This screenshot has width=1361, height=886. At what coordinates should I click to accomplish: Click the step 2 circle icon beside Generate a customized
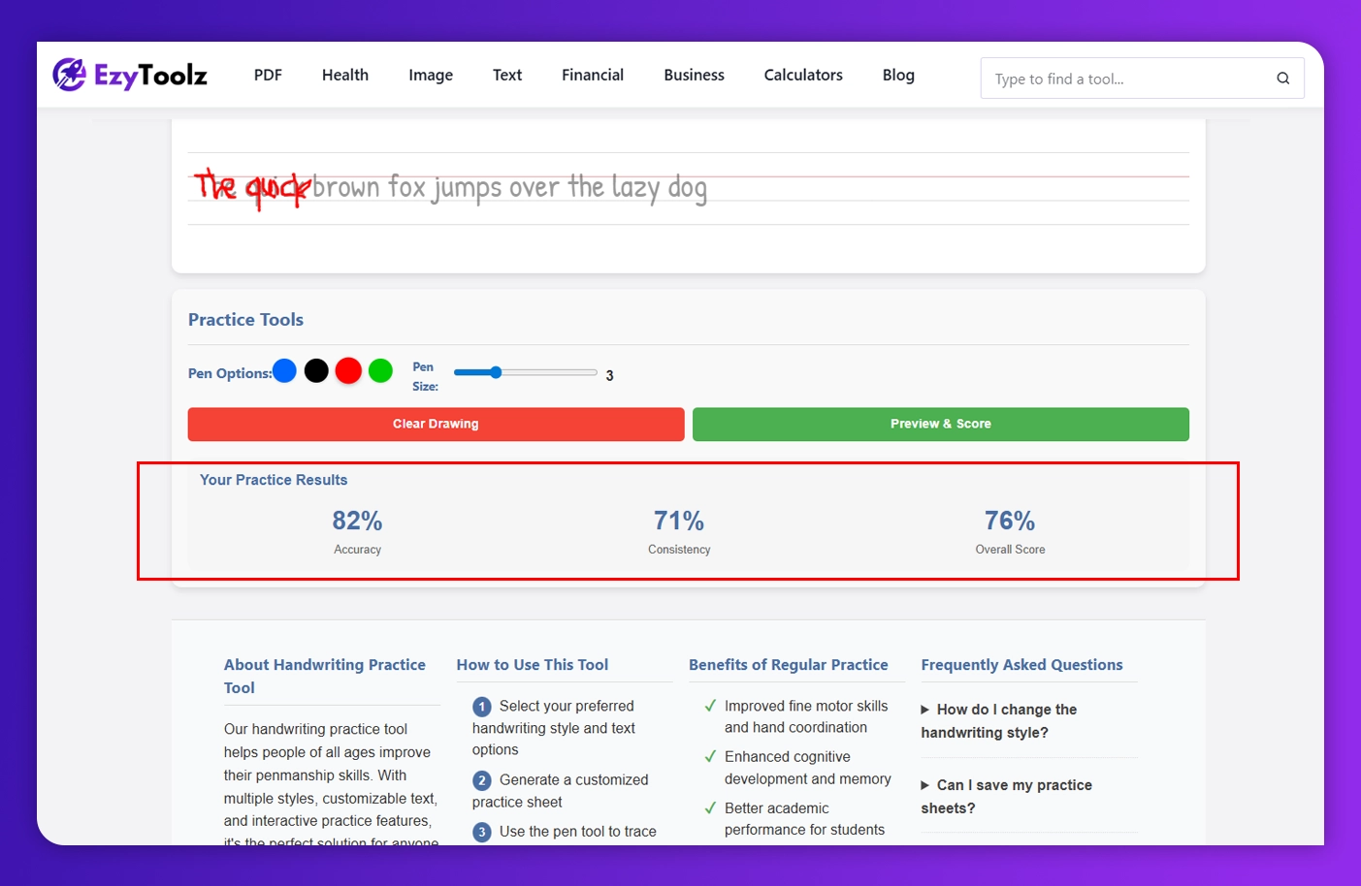click(x=482, y=779)
